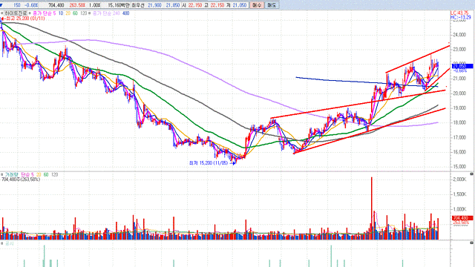Select the 거래량 volume legend label
Viewport: 475px width, 267px height.
(12, 175)
